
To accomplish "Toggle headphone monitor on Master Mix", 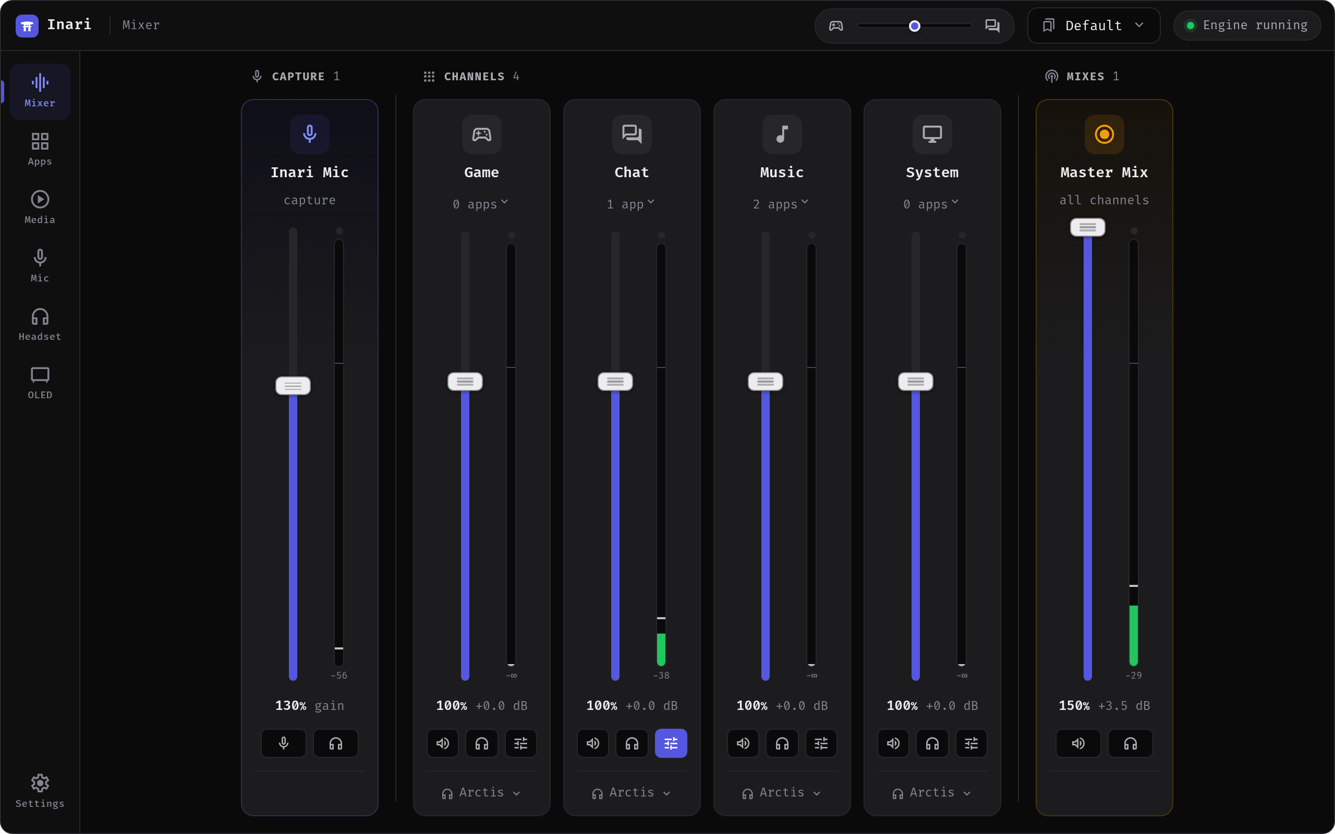I will click(1130, 743).
